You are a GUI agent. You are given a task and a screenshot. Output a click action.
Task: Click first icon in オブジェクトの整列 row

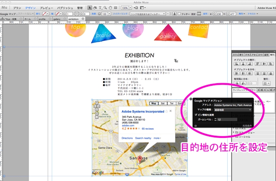237,64
